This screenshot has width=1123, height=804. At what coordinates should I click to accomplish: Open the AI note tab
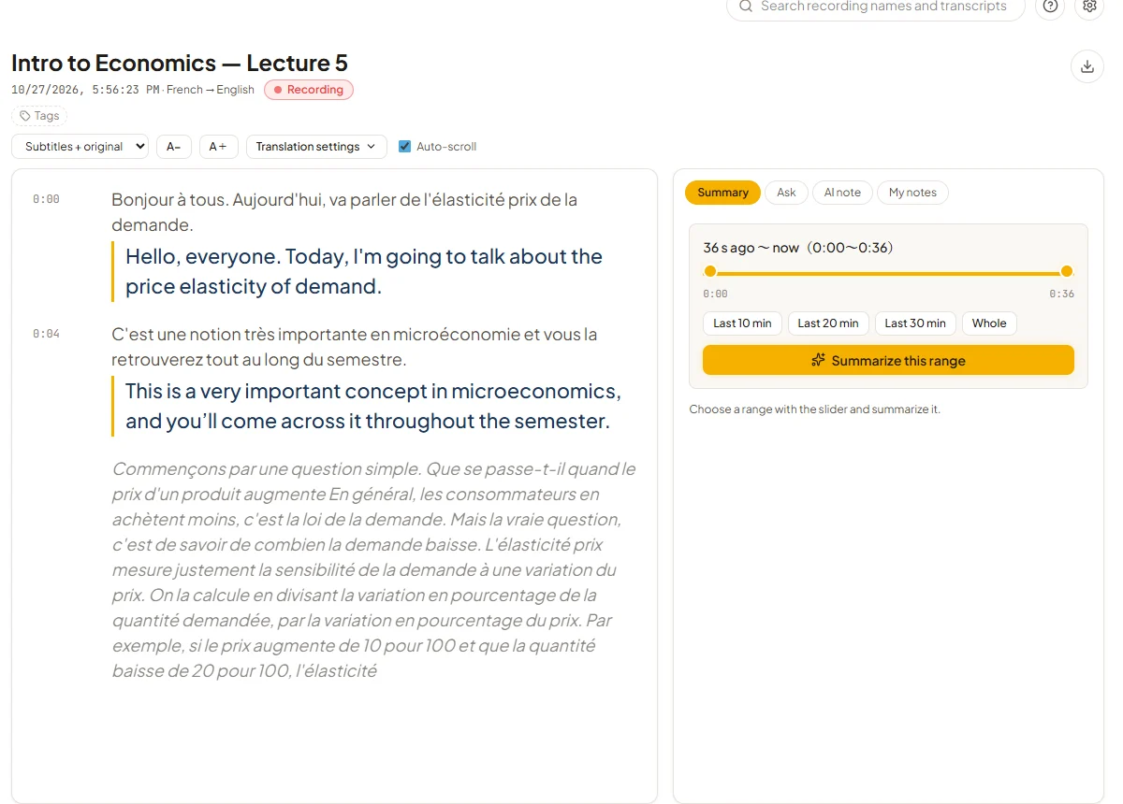[x=842, y=193]
